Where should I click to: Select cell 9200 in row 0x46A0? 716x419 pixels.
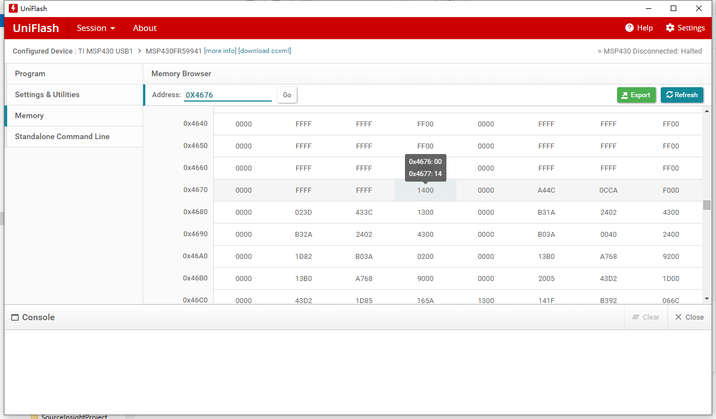(671, 257)
